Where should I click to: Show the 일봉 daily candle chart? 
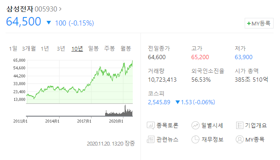[93, 49]
